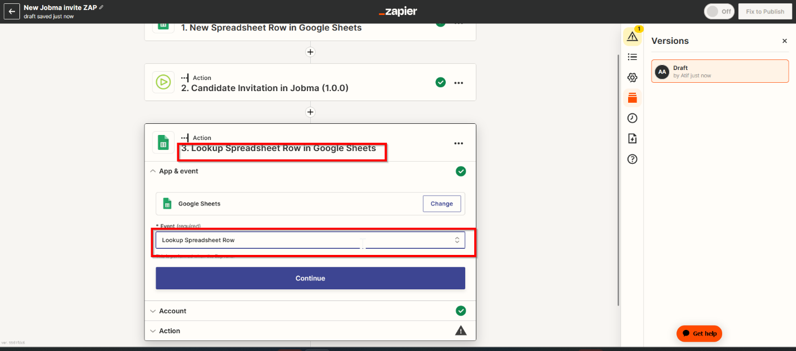Screen dimensions: 796x351
Task: Open Jobma step play icon
Action: click(x=163, y=82)
